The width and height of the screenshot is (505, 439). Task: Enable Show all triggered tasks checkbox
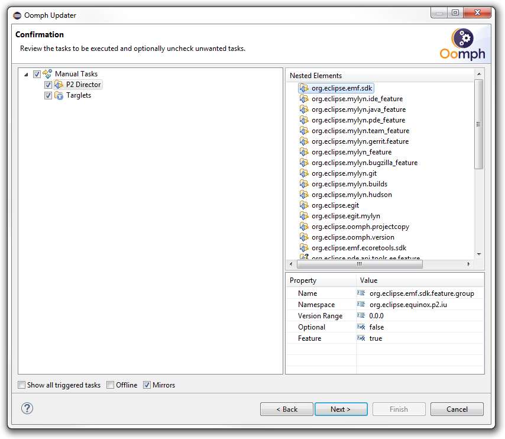[x=22, y=385]
